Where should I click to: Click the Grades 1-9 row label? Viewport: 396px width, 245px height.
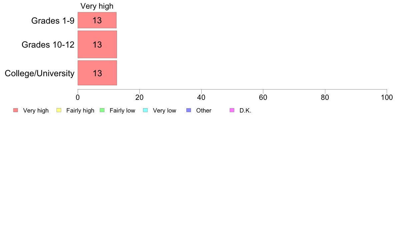[53, 20]
